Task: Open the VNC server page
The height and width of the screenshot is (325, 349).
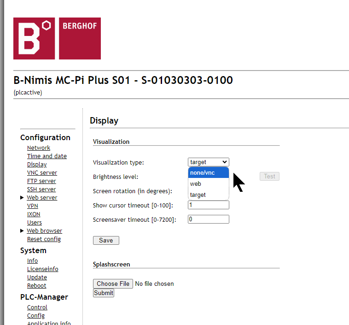Action: [42, 173]
